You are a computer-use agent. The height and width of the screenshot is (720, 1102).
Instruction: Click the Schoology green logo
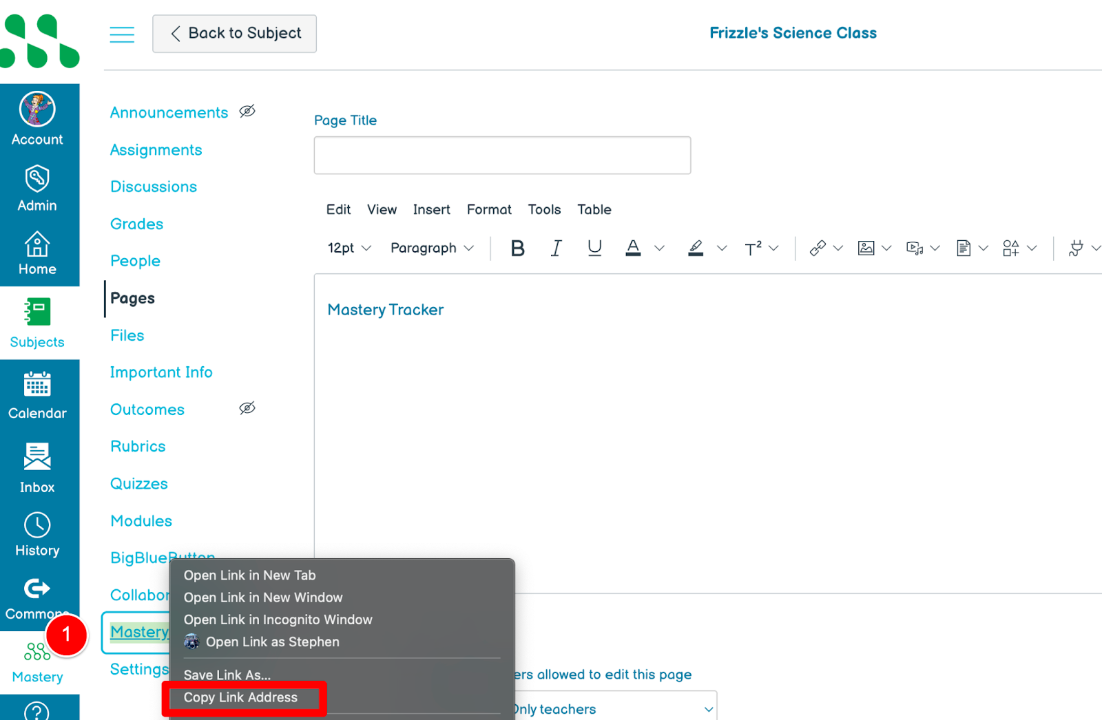(40, 41)
